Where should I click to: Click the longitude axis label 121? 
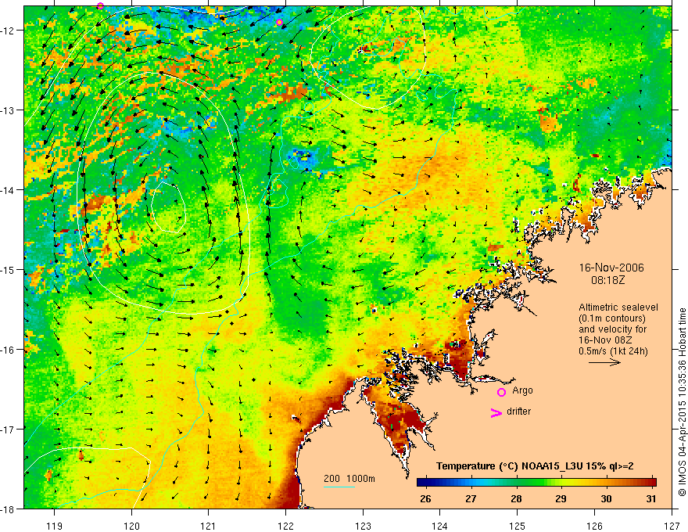tap(209, 526)
